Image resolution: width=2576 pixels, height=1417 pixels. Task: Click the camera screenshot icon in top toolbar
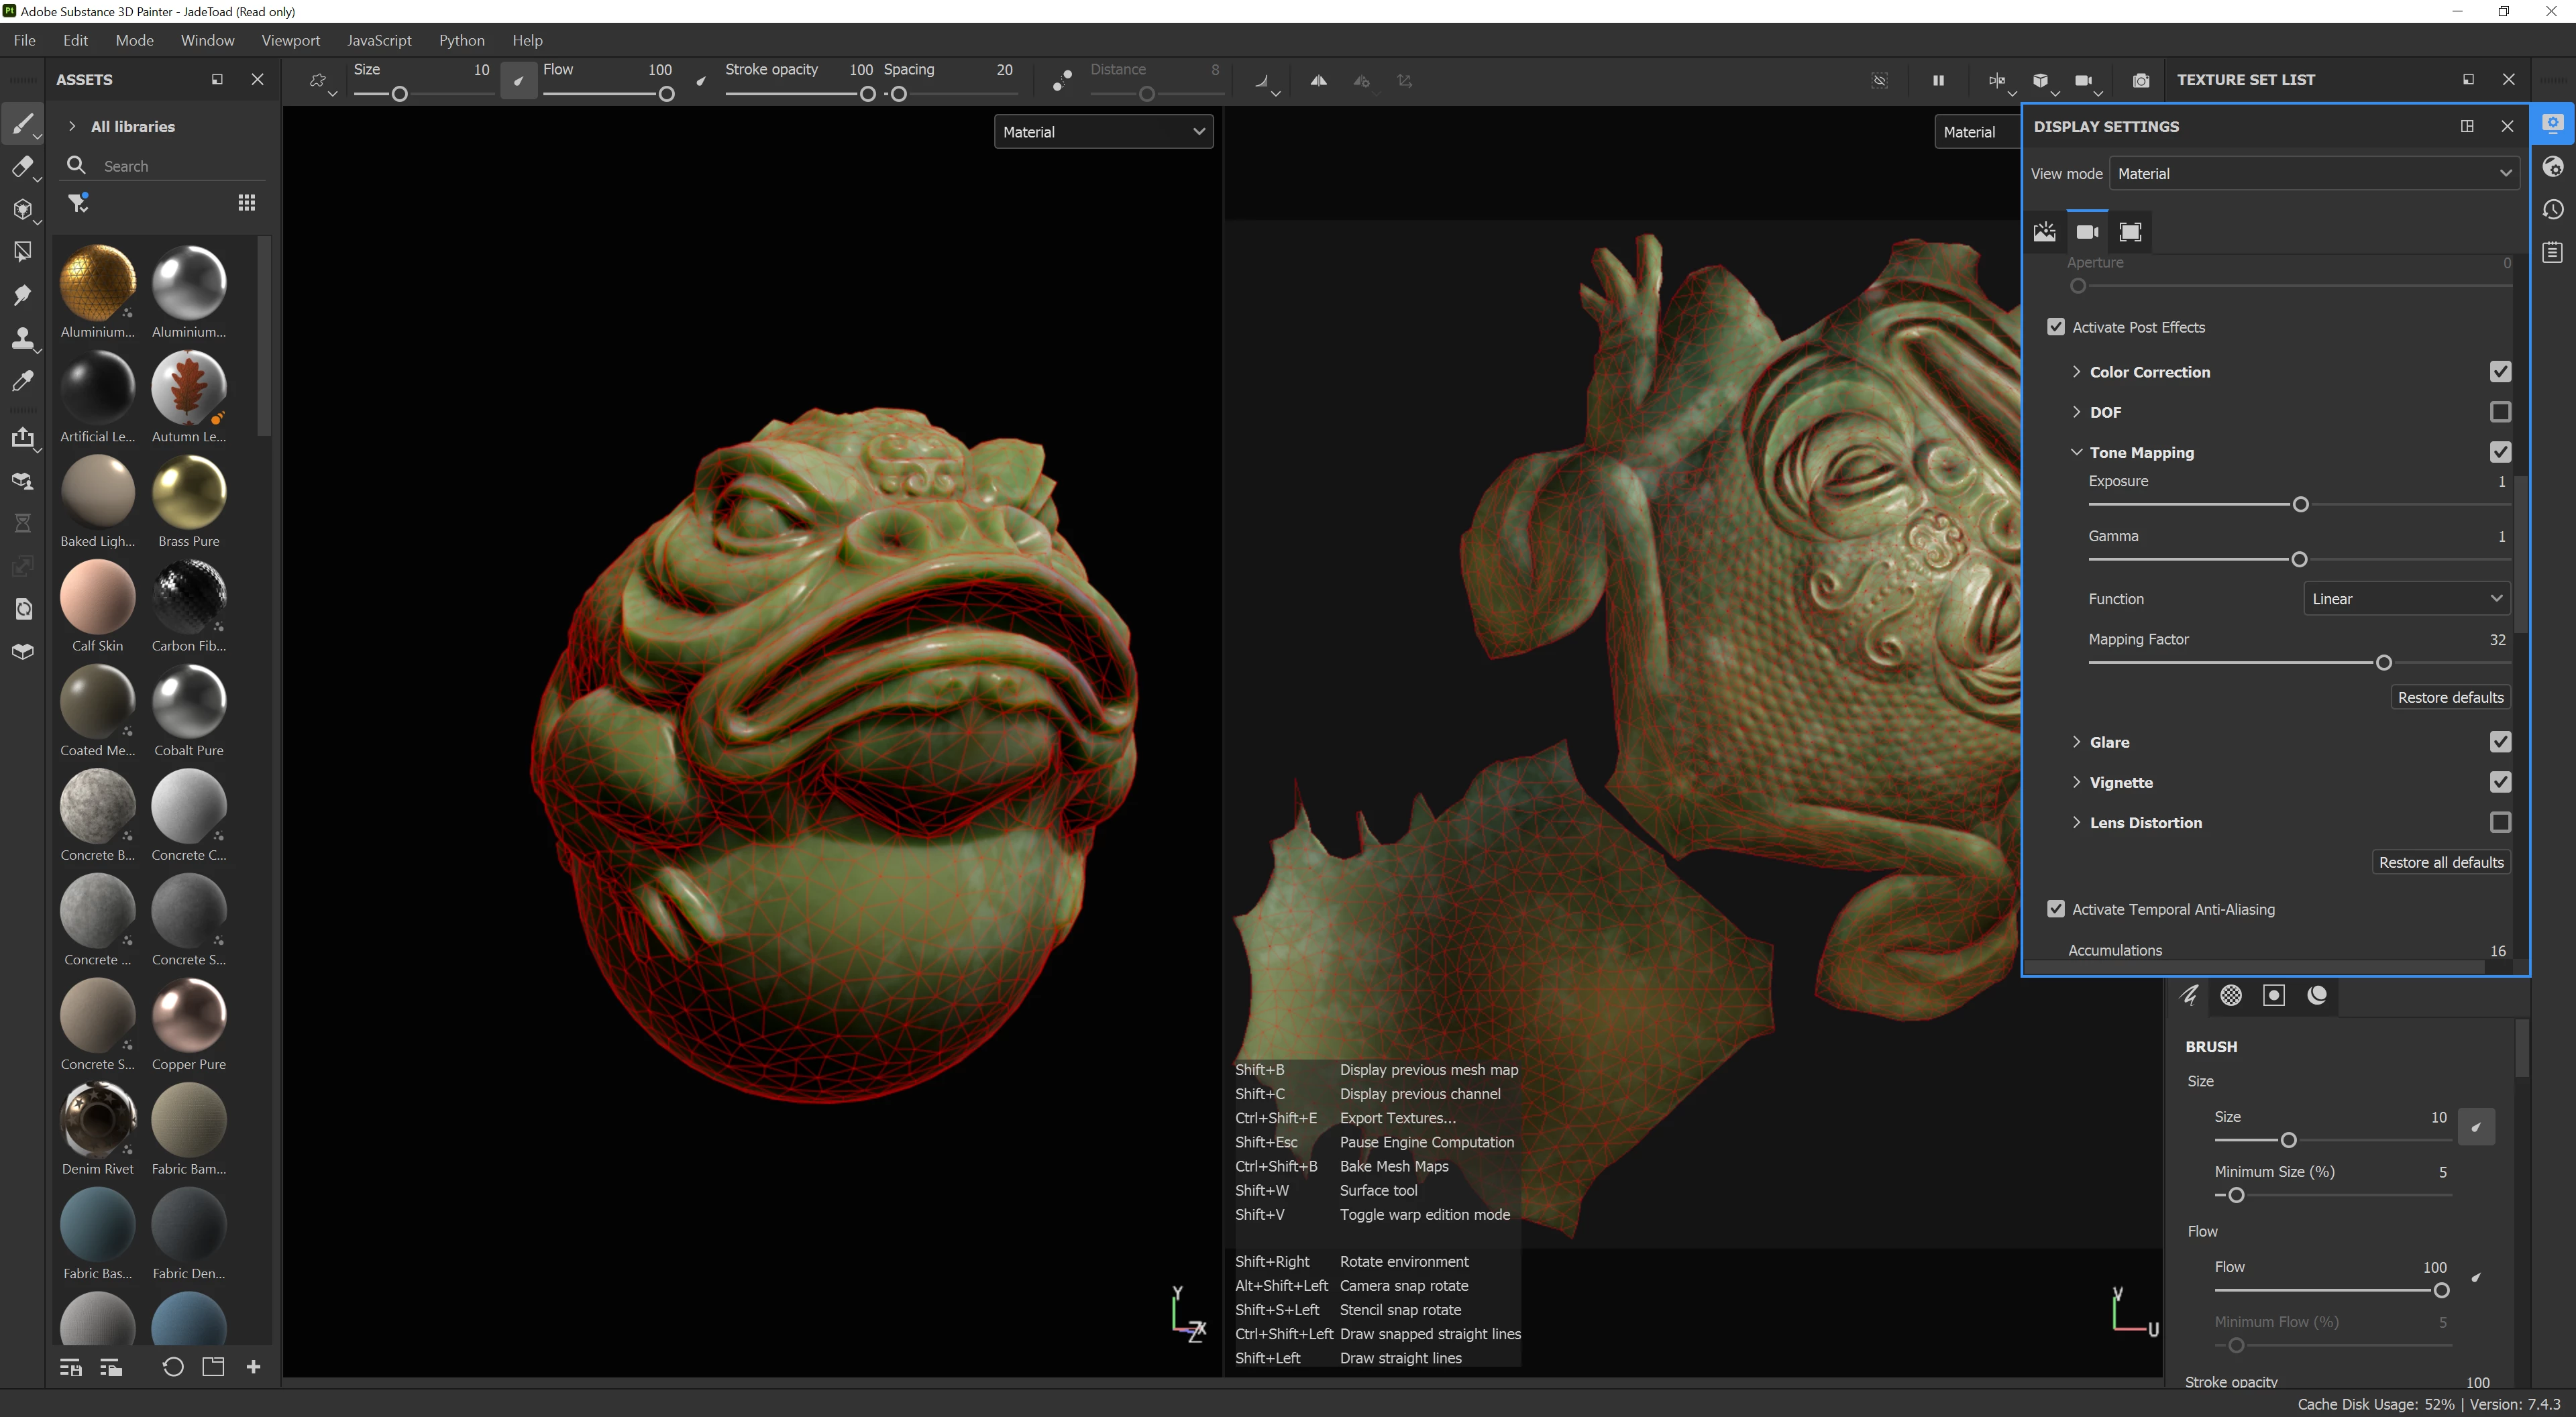2140,80
